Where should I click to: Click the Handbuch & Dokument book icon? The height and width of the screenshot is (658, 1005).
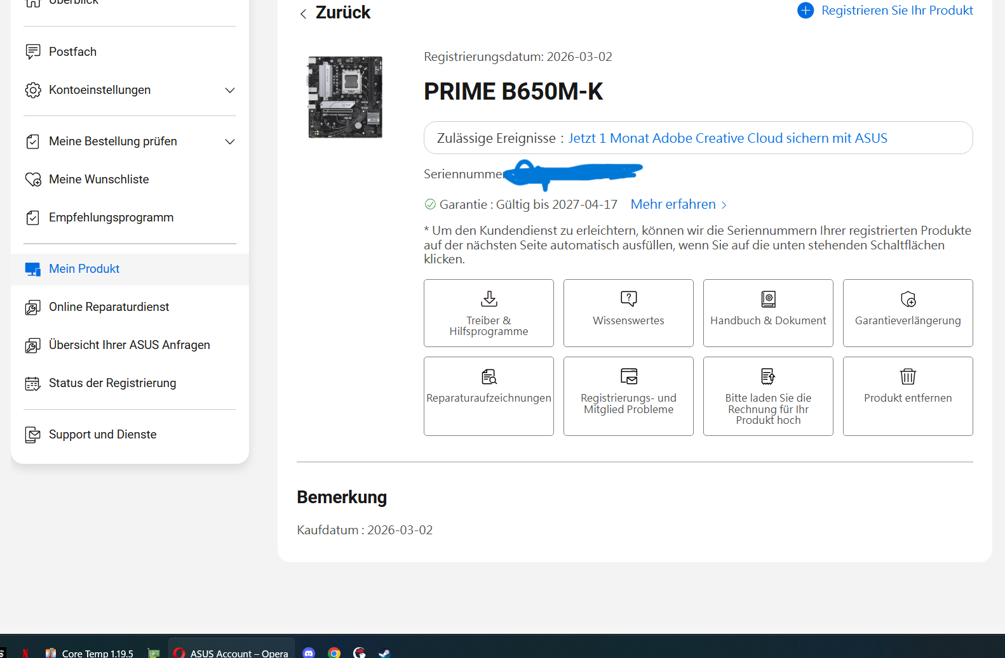[769, 299]
